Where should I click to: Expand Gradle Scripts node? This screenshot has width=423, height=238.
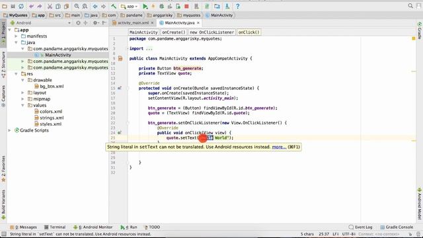(x=10, y=130)
